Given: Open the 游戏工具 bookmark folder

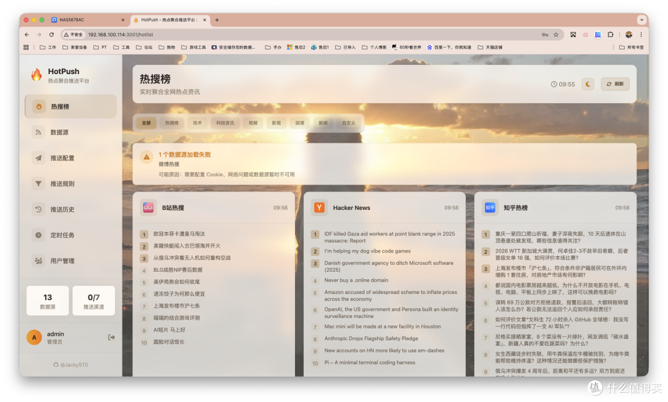Looking at the screenshot, I should (194, 47).
